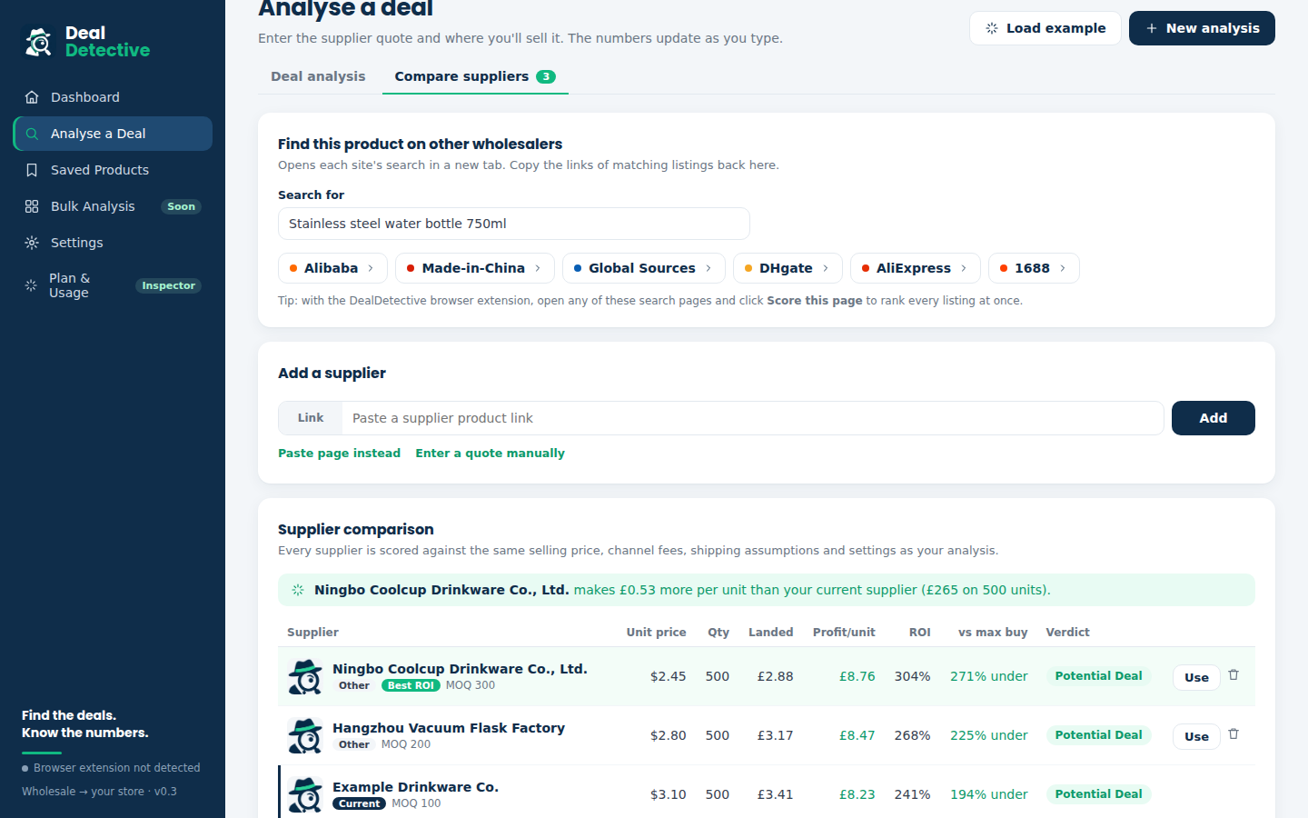
Task: Click the Settings gear icon
Action: pyautogui.click(x=32, y=243)
